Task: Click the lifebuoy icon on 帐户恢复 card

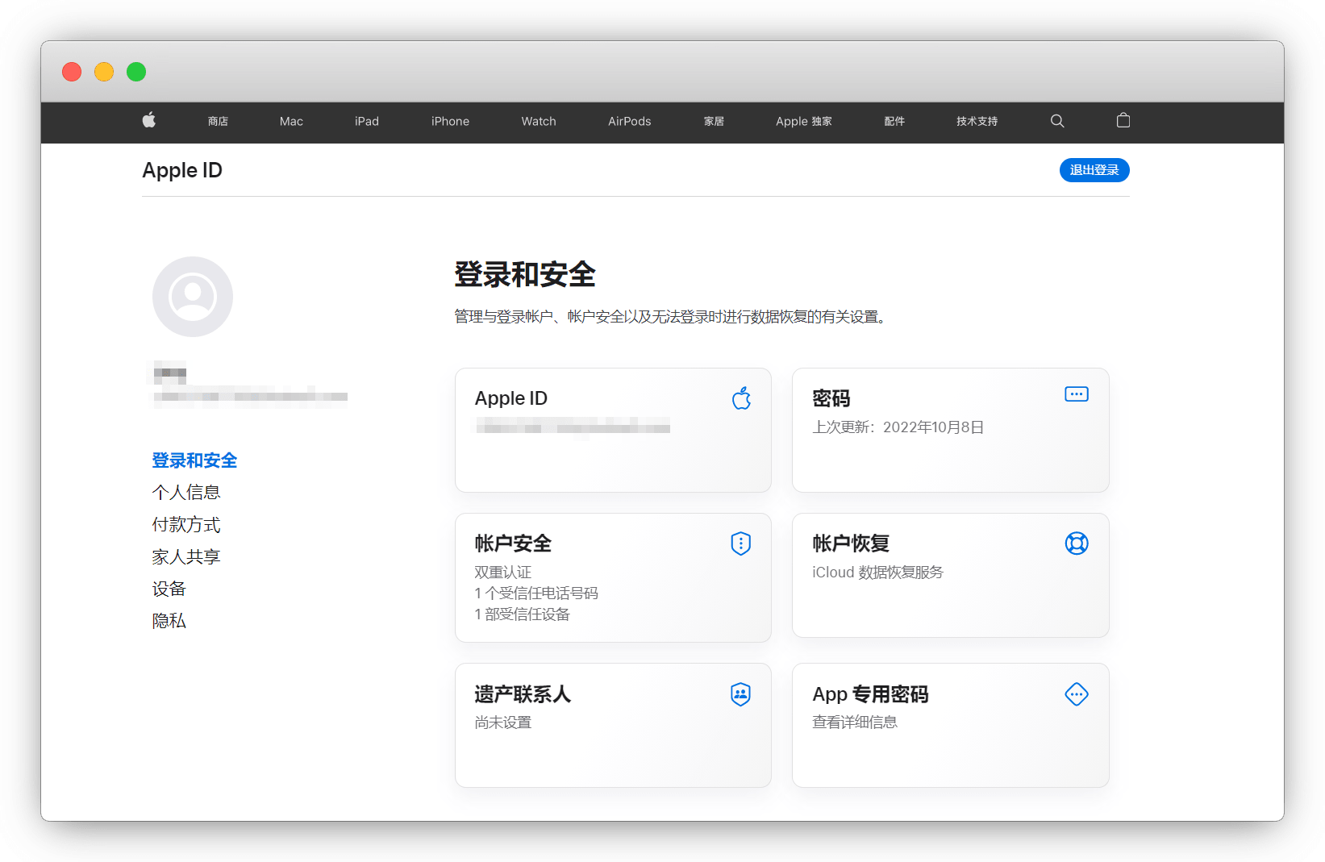Action: coord(1076,543)
